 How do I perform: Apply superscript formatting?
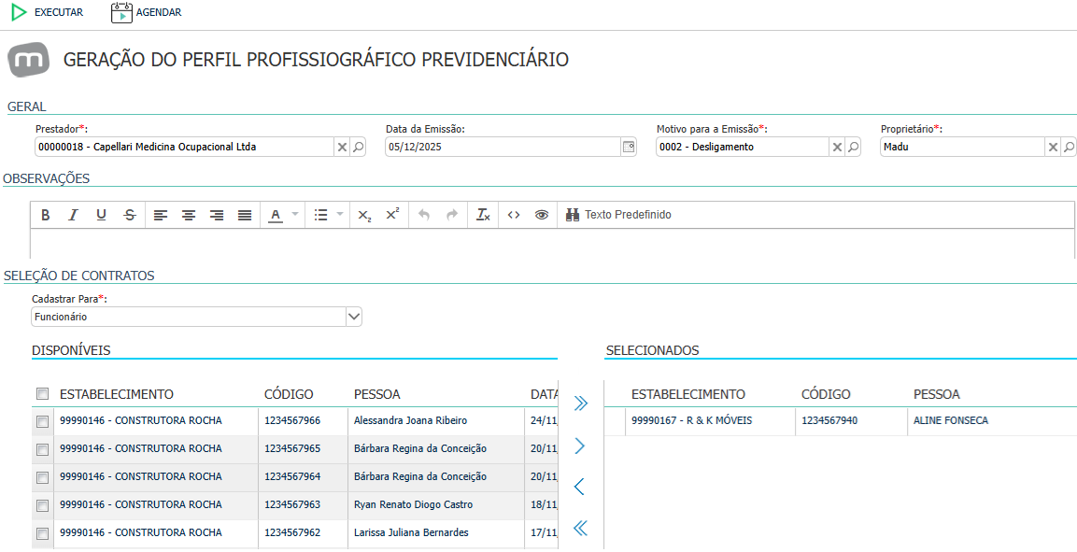pyautogui.click(x=392, y=215)
